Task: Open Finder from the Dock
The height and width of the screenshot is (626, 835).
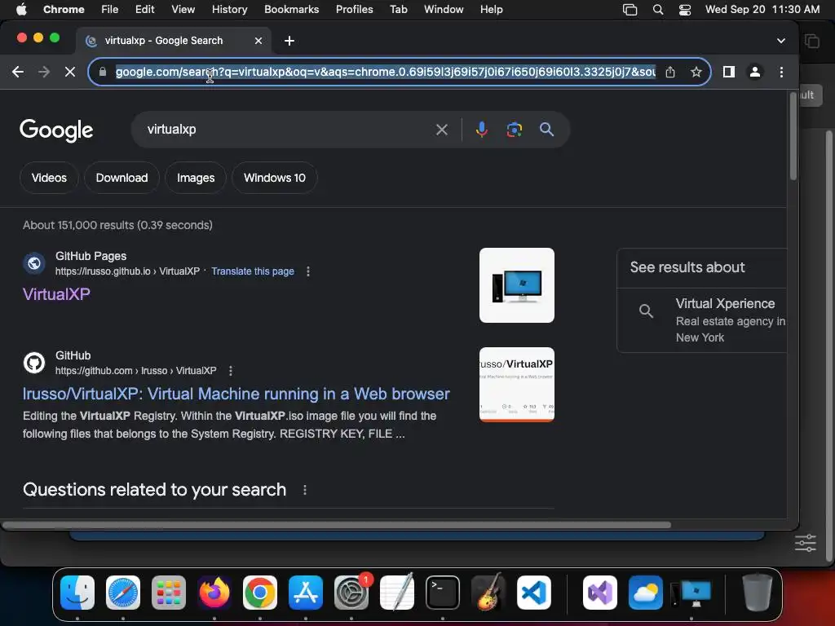Action: (77, 593)
